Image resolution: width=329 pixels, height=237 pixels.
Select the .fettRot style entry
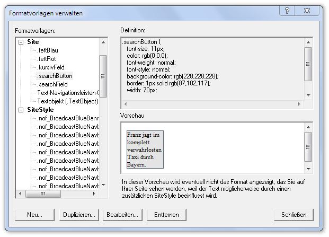point(48,59)
